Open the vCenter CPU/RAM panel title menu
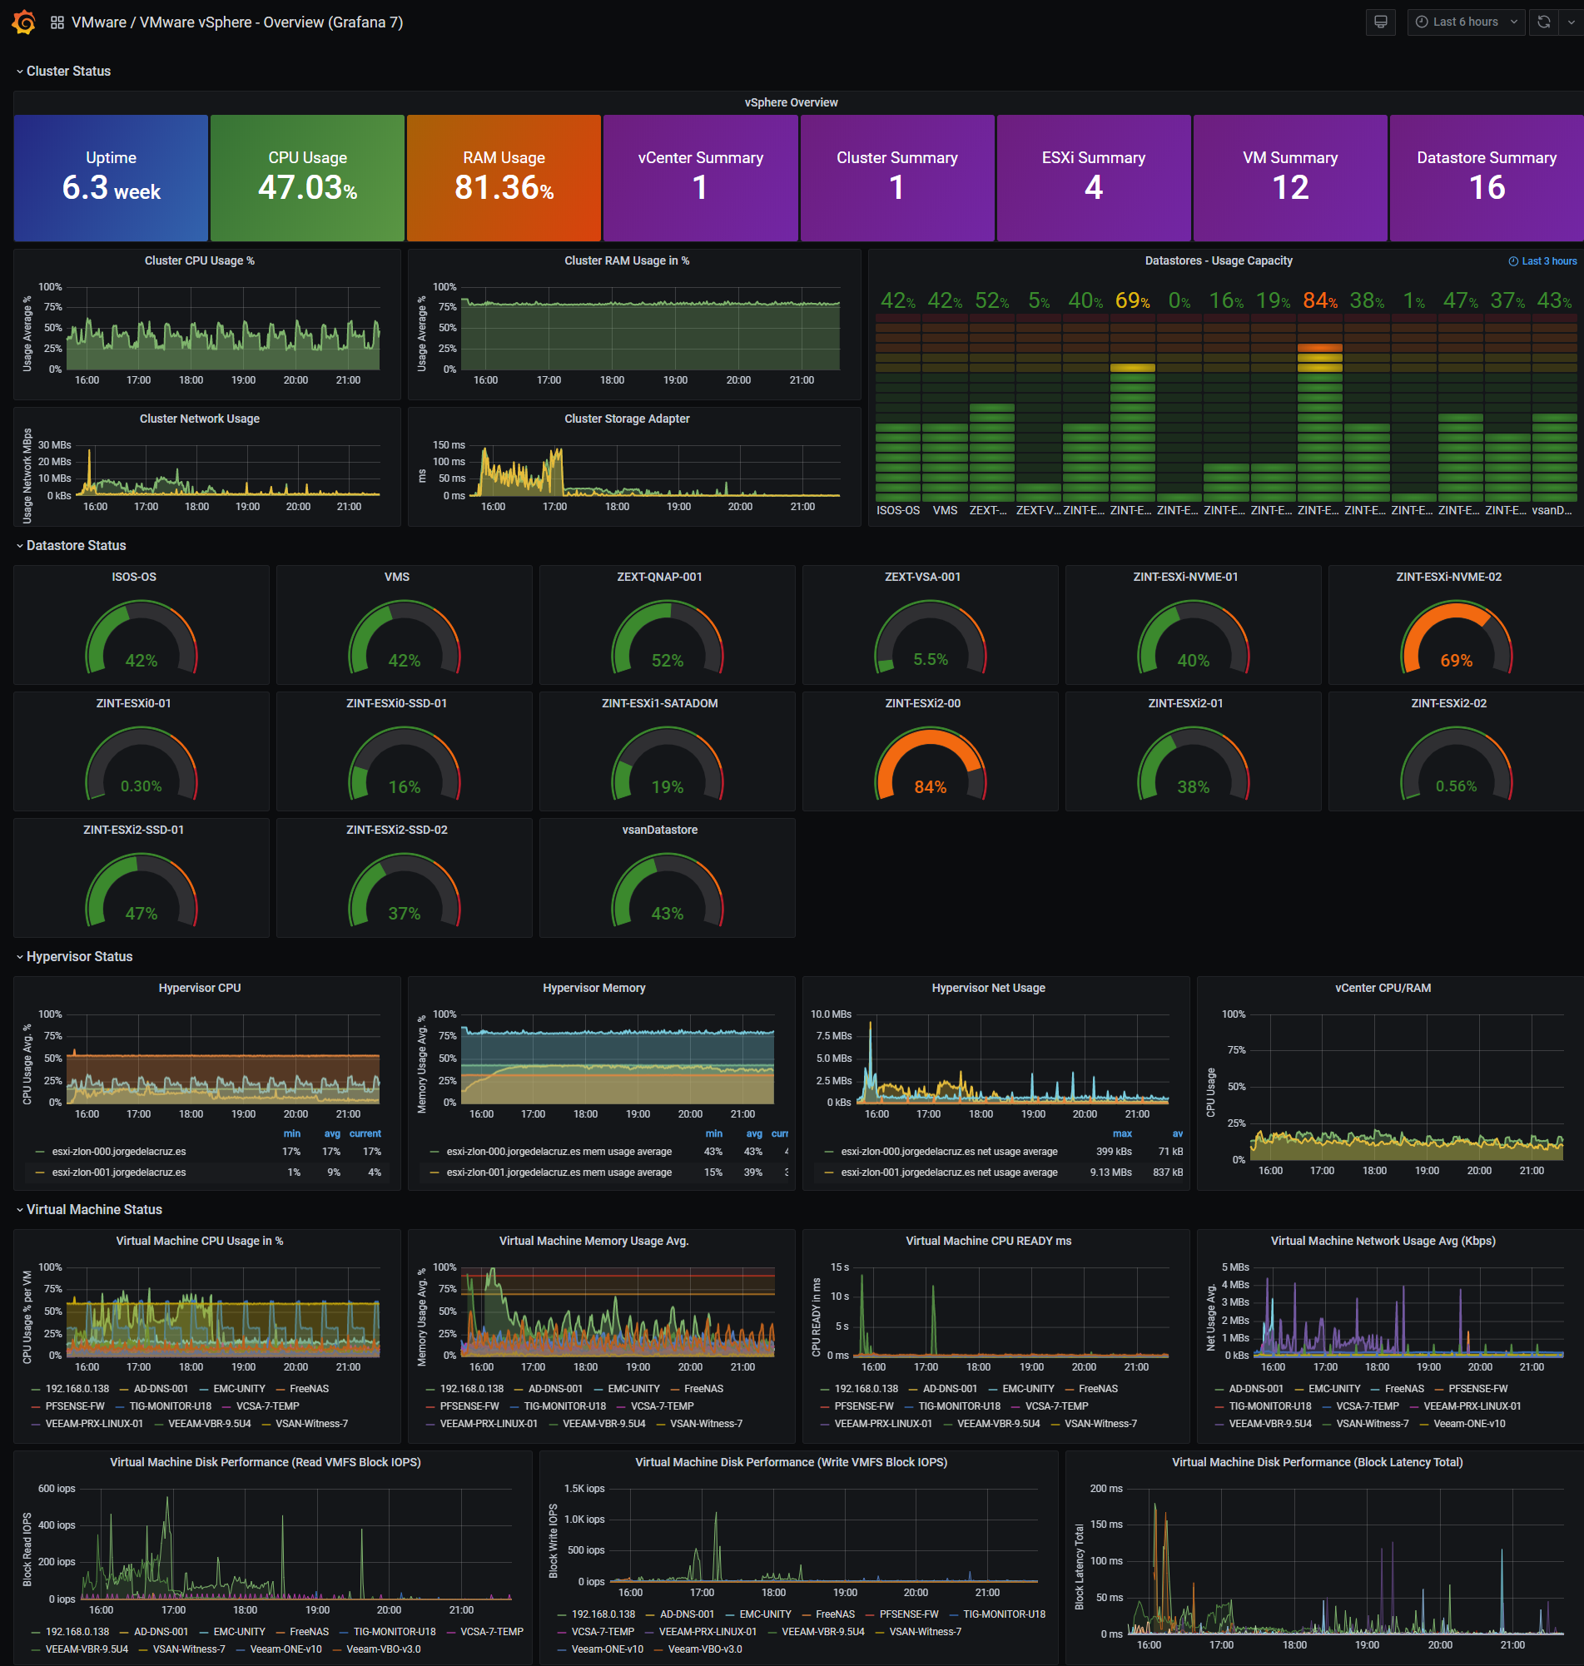The width and height of the screenshot is (1584, 1666). [x=1383, y=988]
